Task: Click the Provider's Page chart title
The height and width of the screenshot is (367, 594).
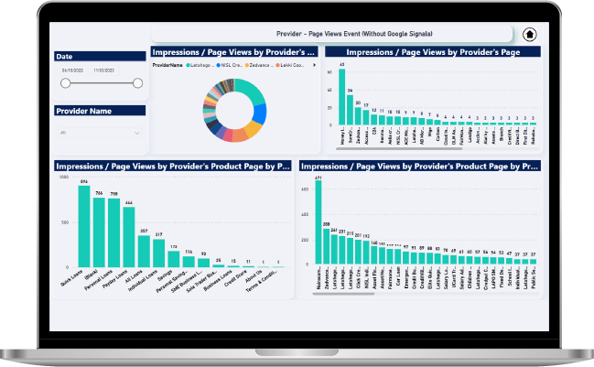Action: (x=433, y=52)
